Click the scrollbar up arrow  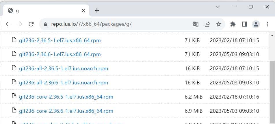click(272, 35)
